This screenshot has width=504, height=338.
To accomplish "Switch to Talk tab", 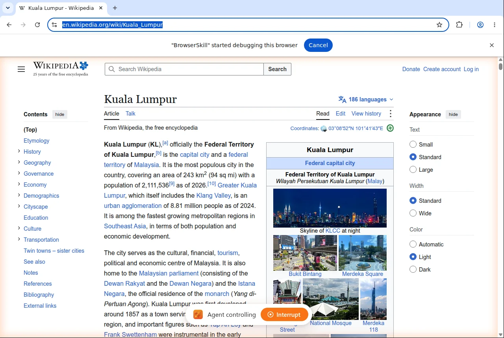I will click(130, 114).
